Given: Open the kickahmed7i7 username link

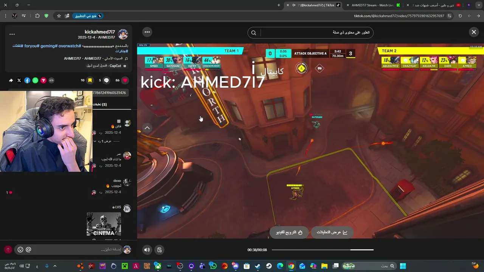Looking at the screenshot, I should click(100, 32).
